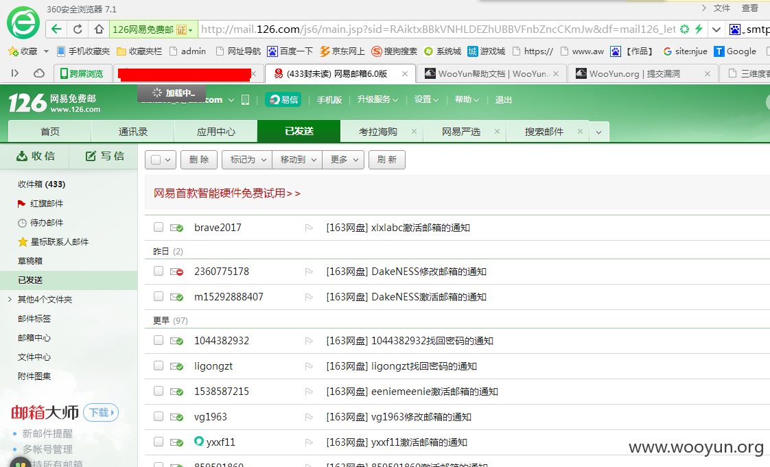Open the 移动到 dropdown
The width and height of the screenshot is (770, 467).
(298, 160)
